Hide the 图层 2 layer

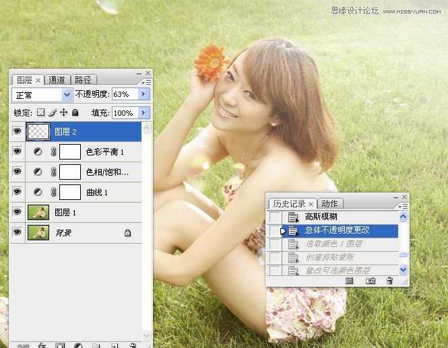pyautogui.click(x=17, y=132)
